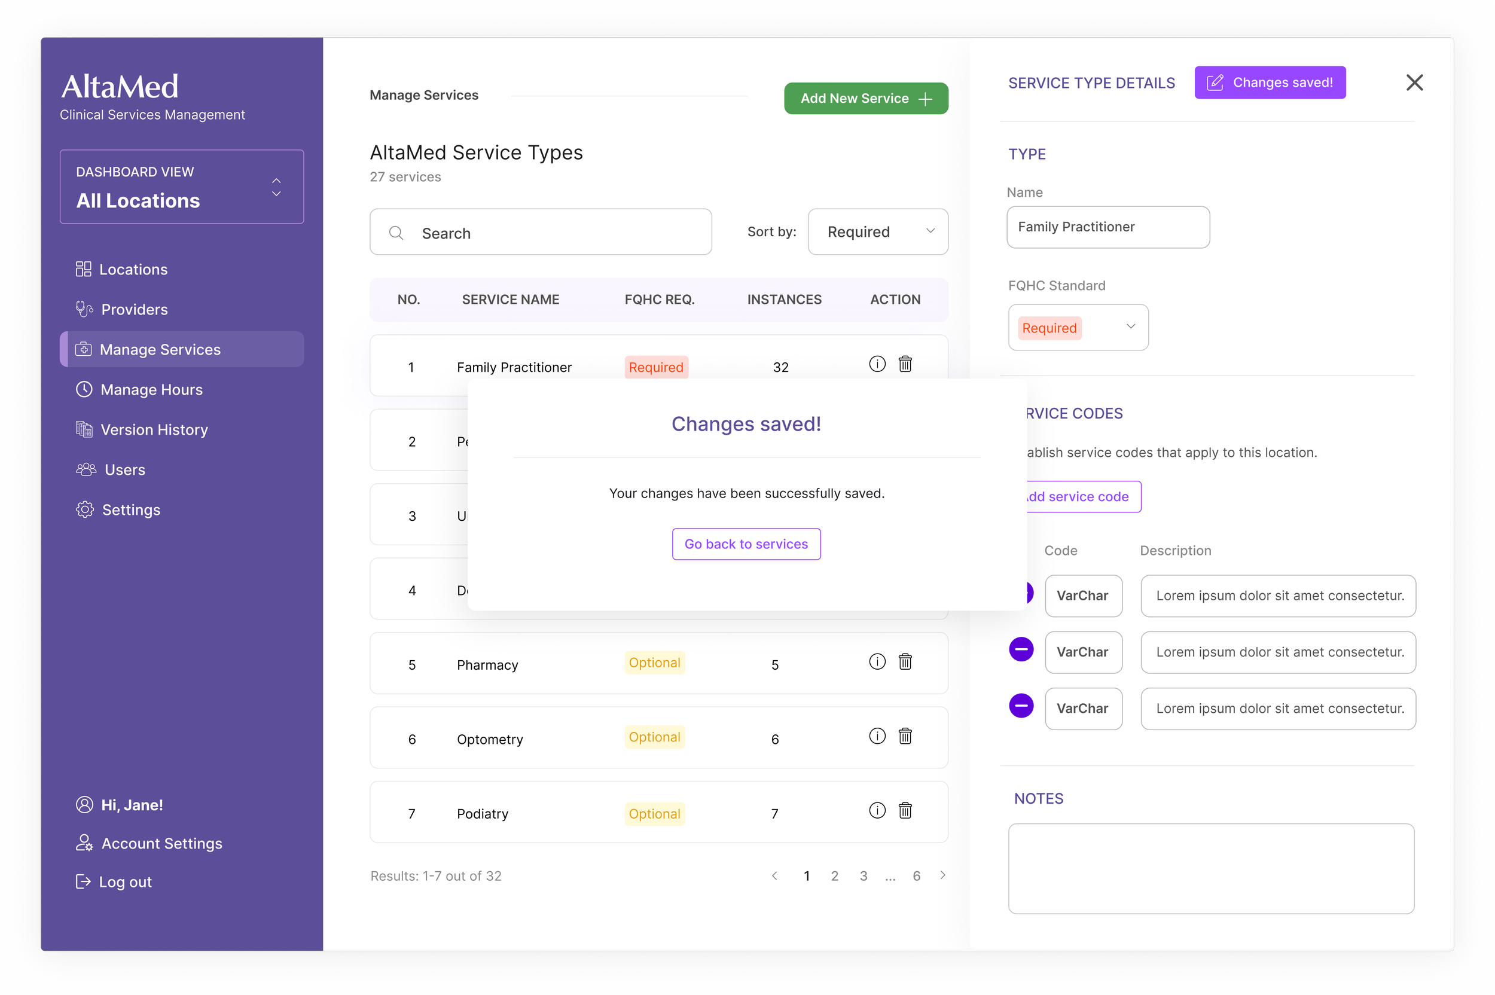Log out of the application
1495x995 pixels.
(x=114, y=881)
